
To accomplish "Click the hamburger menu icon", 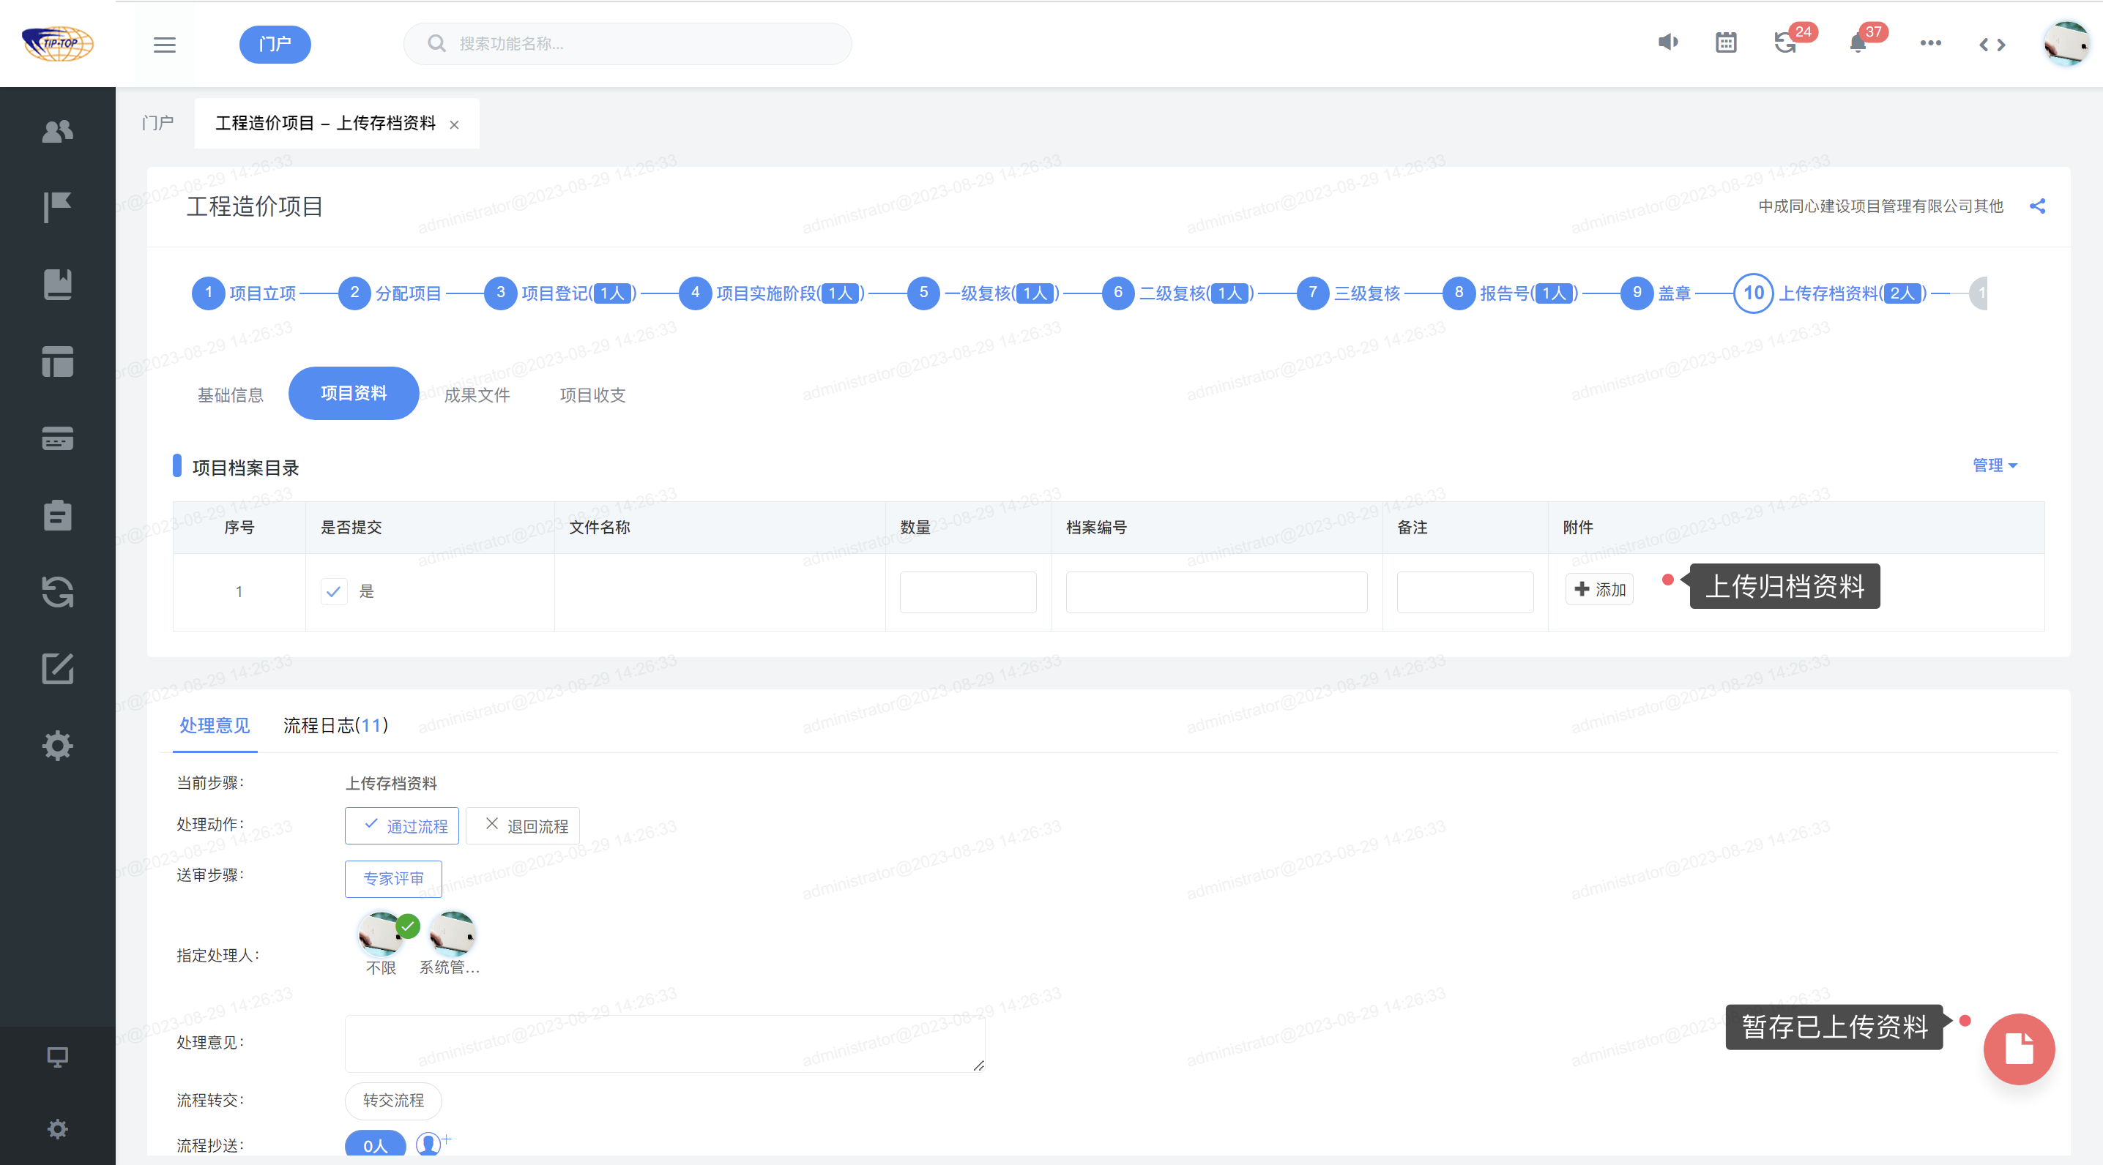I will [x=164, y=44].
